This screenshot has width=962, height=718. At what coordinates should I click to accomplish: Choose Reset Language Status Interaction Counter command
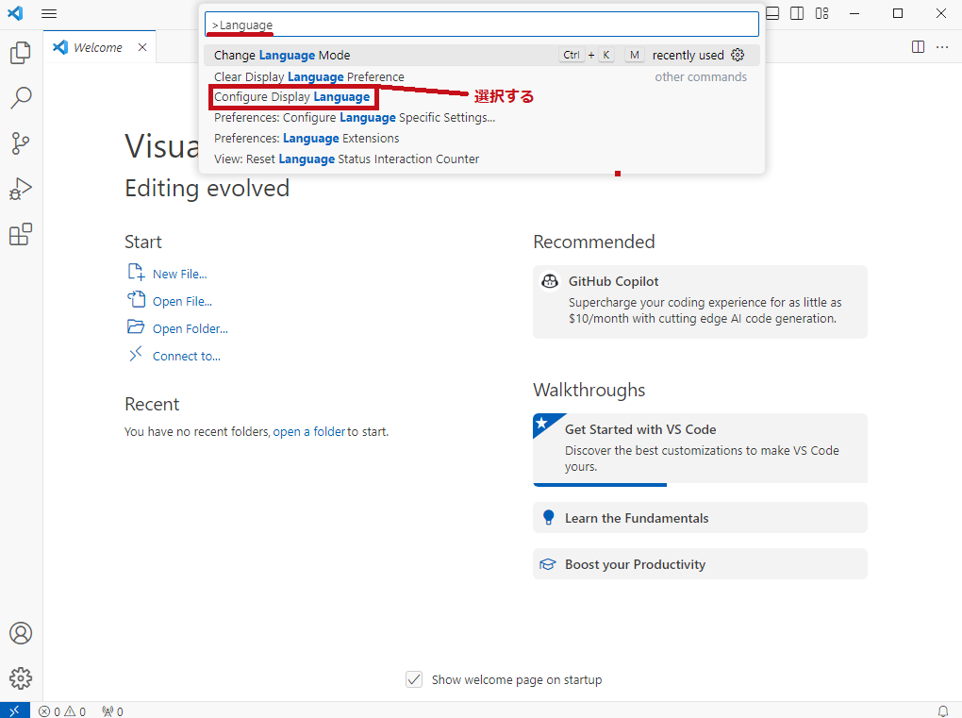(x=482, y=159)
